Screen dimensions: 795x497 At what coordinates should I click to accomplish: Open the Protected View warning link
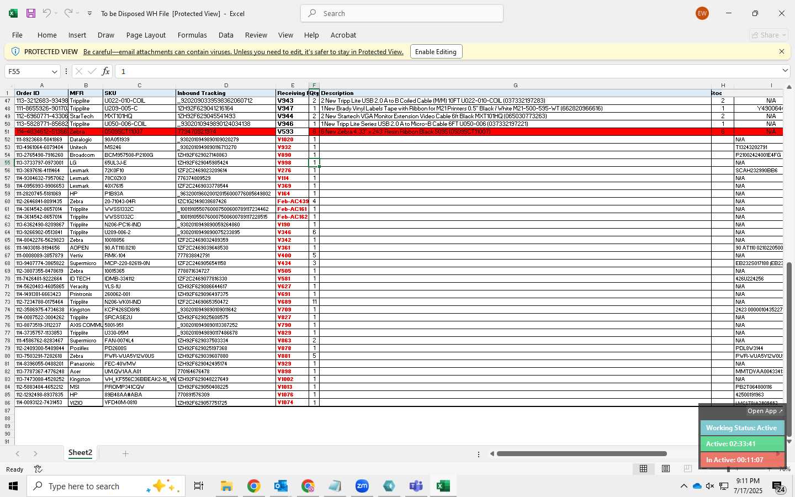pyautogui.click(x=243, y=51)
